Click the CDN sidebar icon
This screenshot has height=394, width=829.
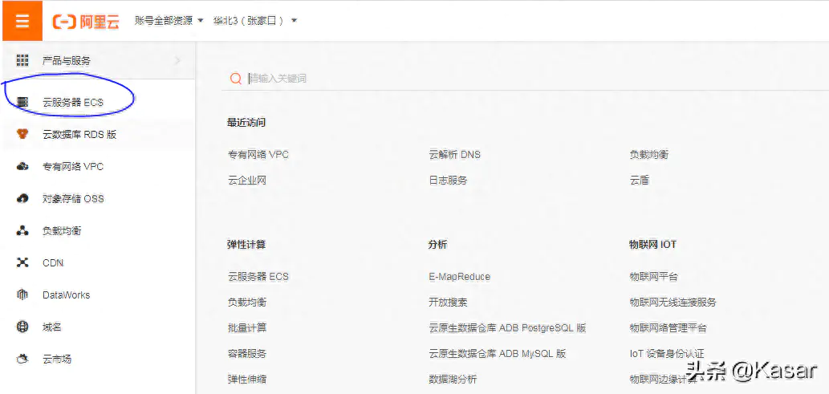coord(22,263)
